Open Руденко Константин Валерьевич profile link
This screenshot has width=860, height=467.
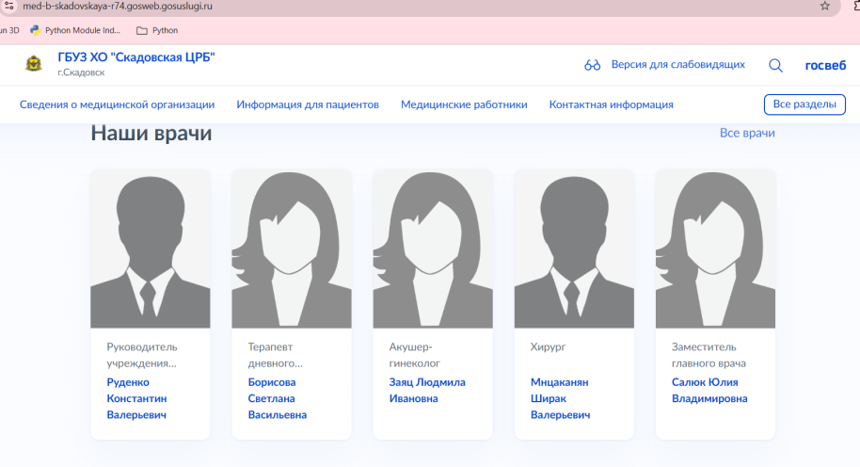click(x=136, y=398)
